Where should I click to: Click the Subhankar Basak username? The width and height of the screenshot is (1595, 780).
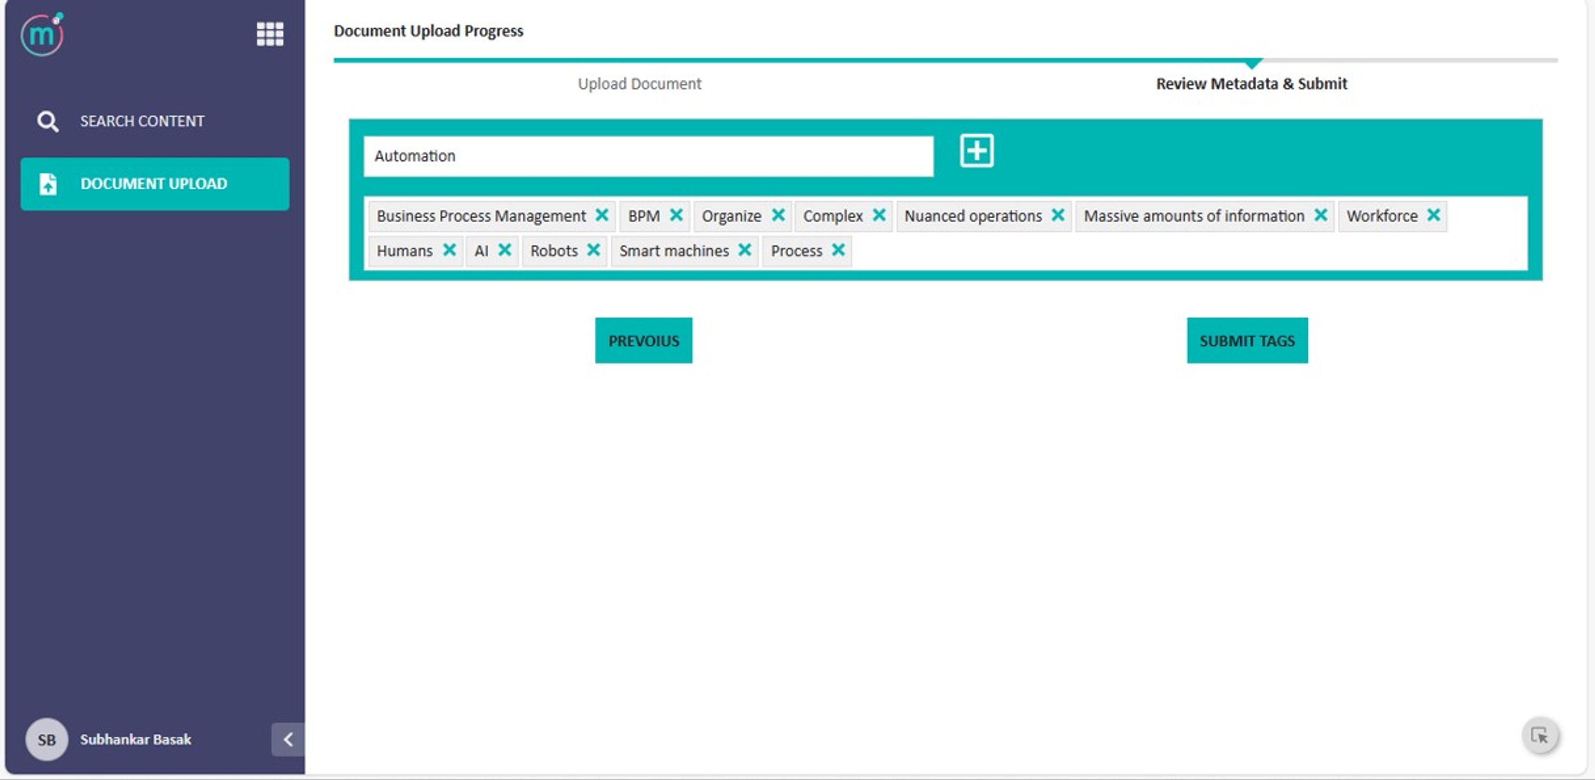pos(135,739)
